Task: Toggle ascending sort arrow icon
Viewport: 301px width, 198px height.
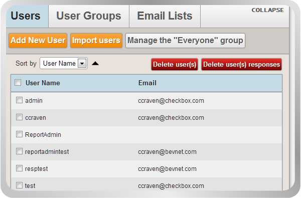Action: point(95,63)
